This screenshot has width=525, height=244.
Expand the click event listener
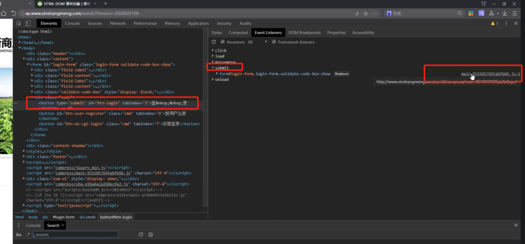tap(213, 51)
